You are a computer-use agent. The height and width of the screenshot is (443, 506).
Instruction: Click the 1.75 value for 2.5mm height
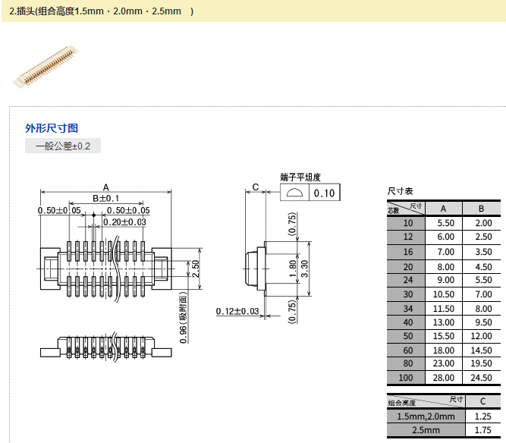point(482,429)
